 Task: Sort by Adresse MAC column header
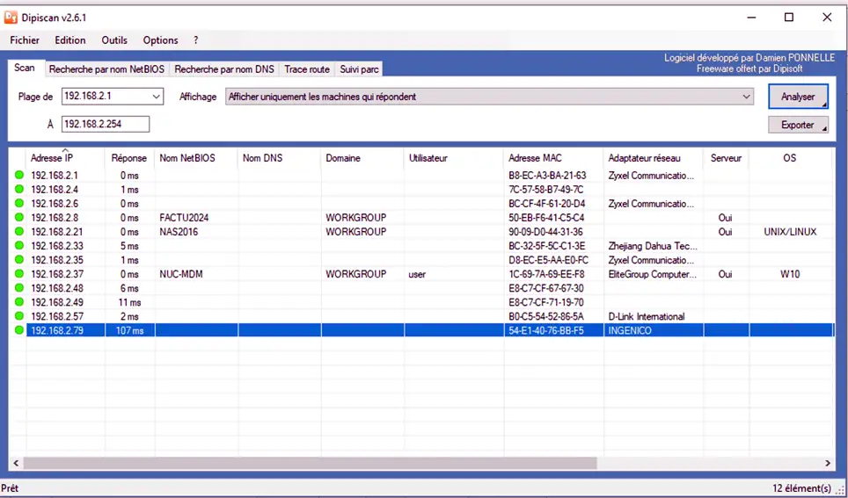tap(553, 158)
